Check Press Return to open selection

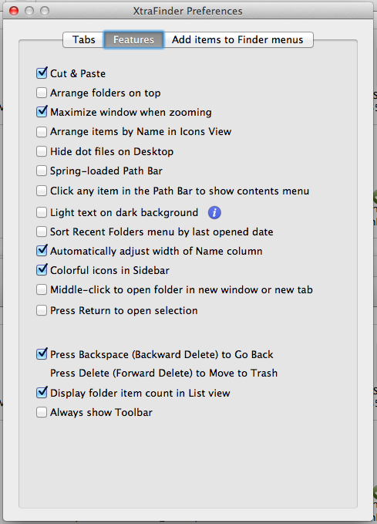[x=42, y=310]
